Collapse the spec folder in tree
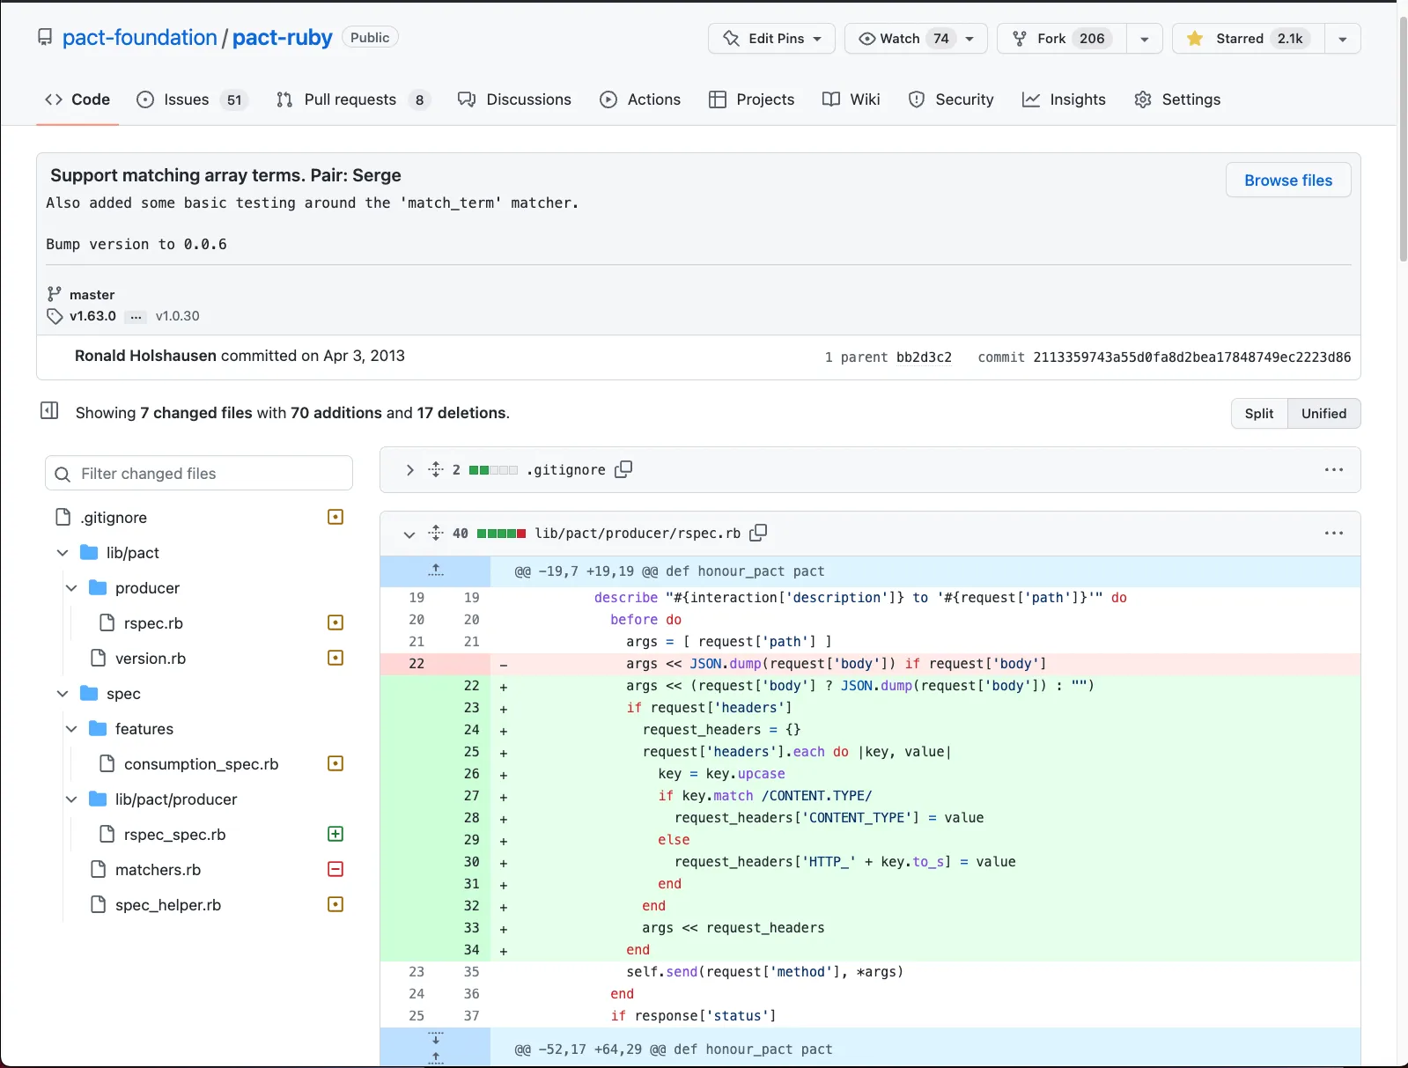Screen dimensions: 1408x1068 click(x=63, y=693)
